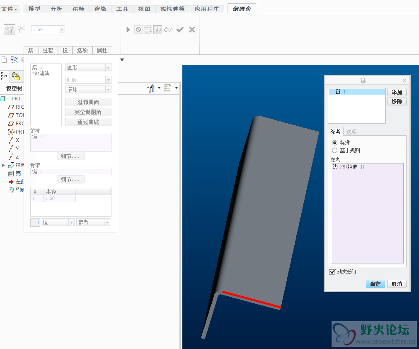
Task: Click the 延伸曲面 button
Action: point(88,102)
